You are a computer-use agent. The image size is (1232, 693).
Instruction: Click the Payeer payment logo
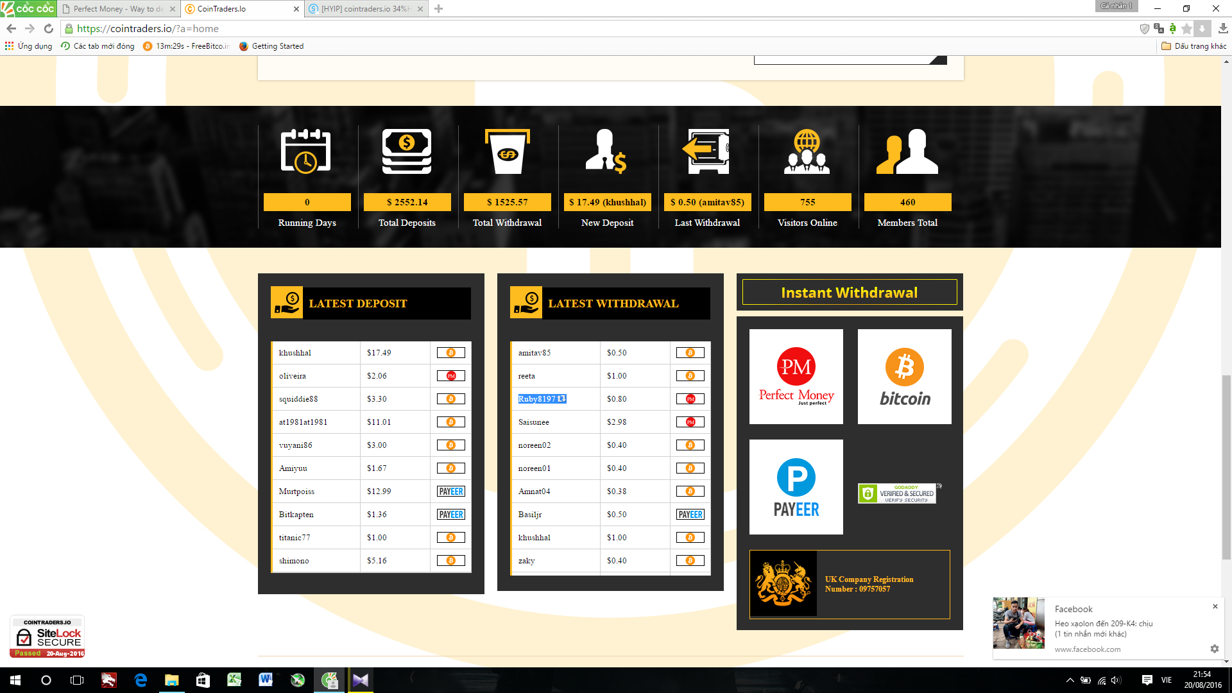pyautogui.click(x=796, y=487)
